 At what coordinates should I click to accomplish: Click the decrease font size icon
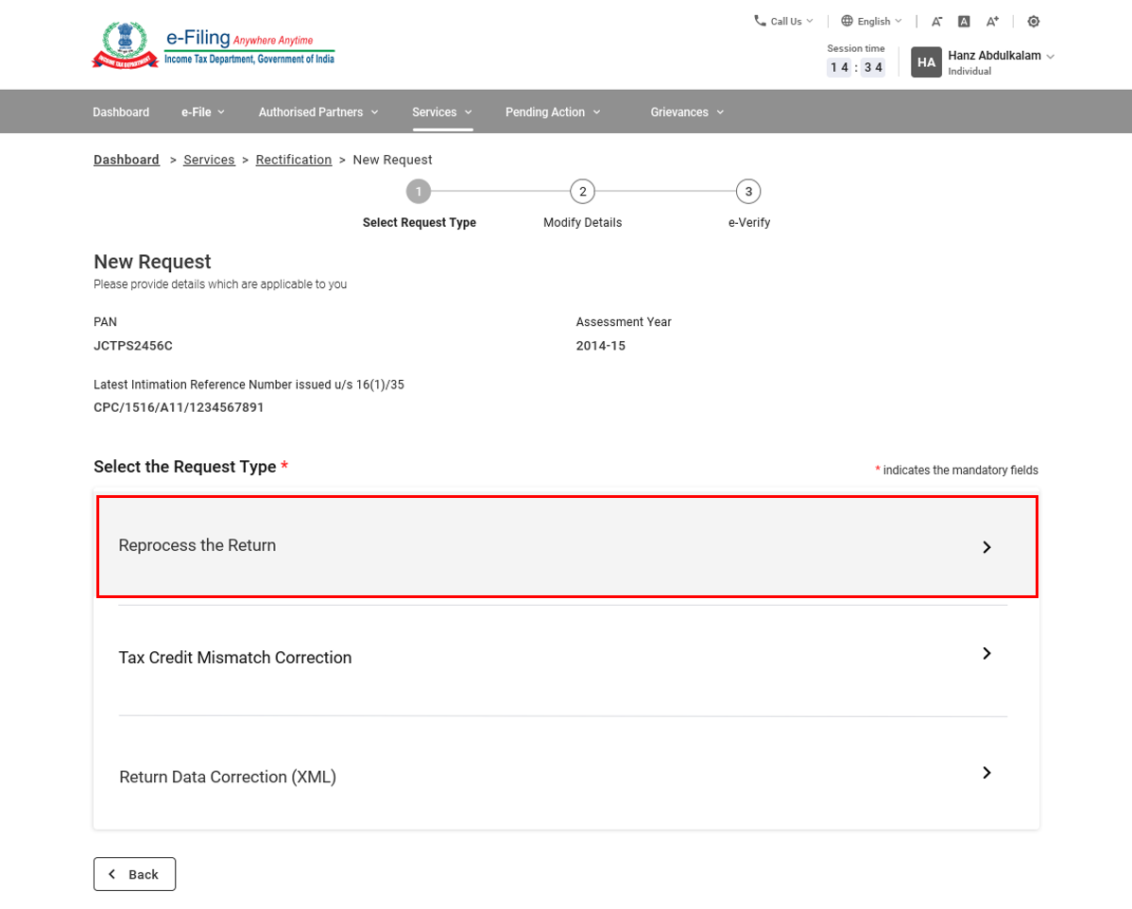click(x=936, y=22)
